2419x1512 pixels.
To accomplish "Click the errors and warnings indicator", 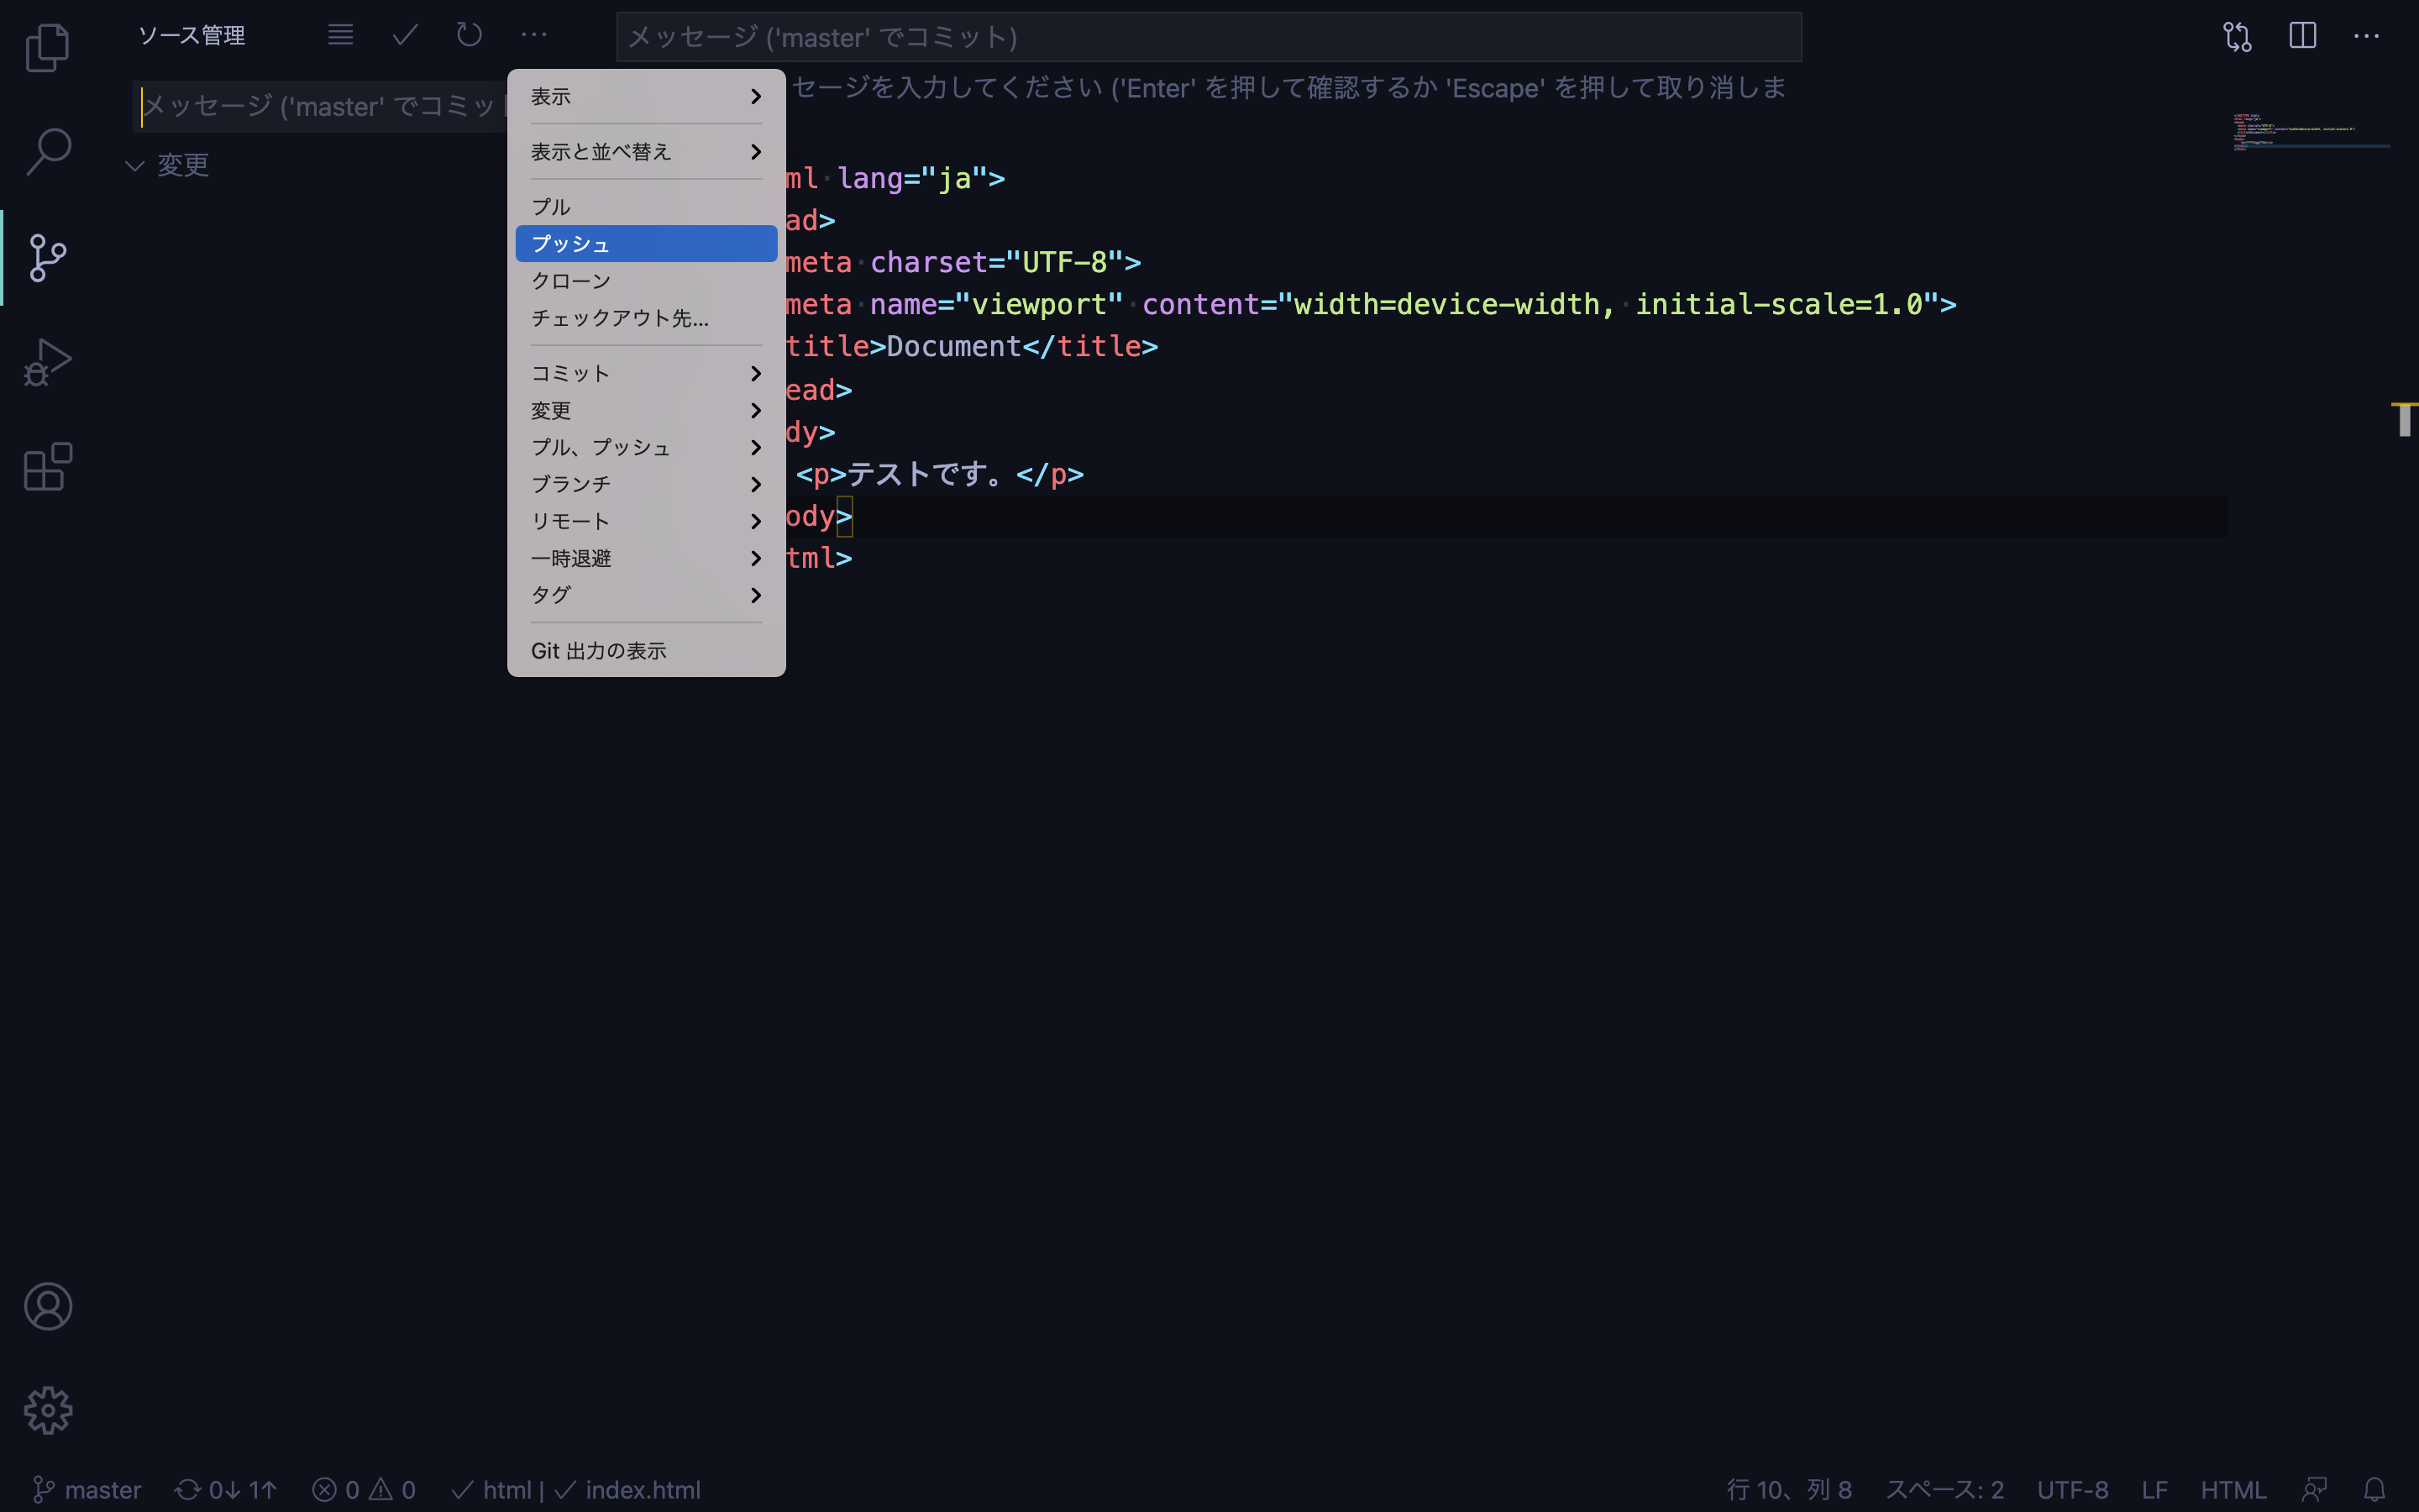I will pyautogui.click(x=363, y=1489).
